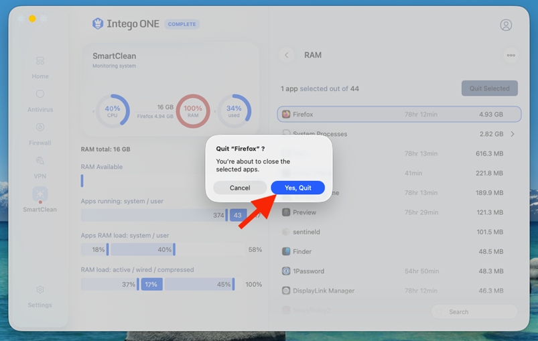
Task: Expand System Processes chevron
Action: [x=513, y=134]
